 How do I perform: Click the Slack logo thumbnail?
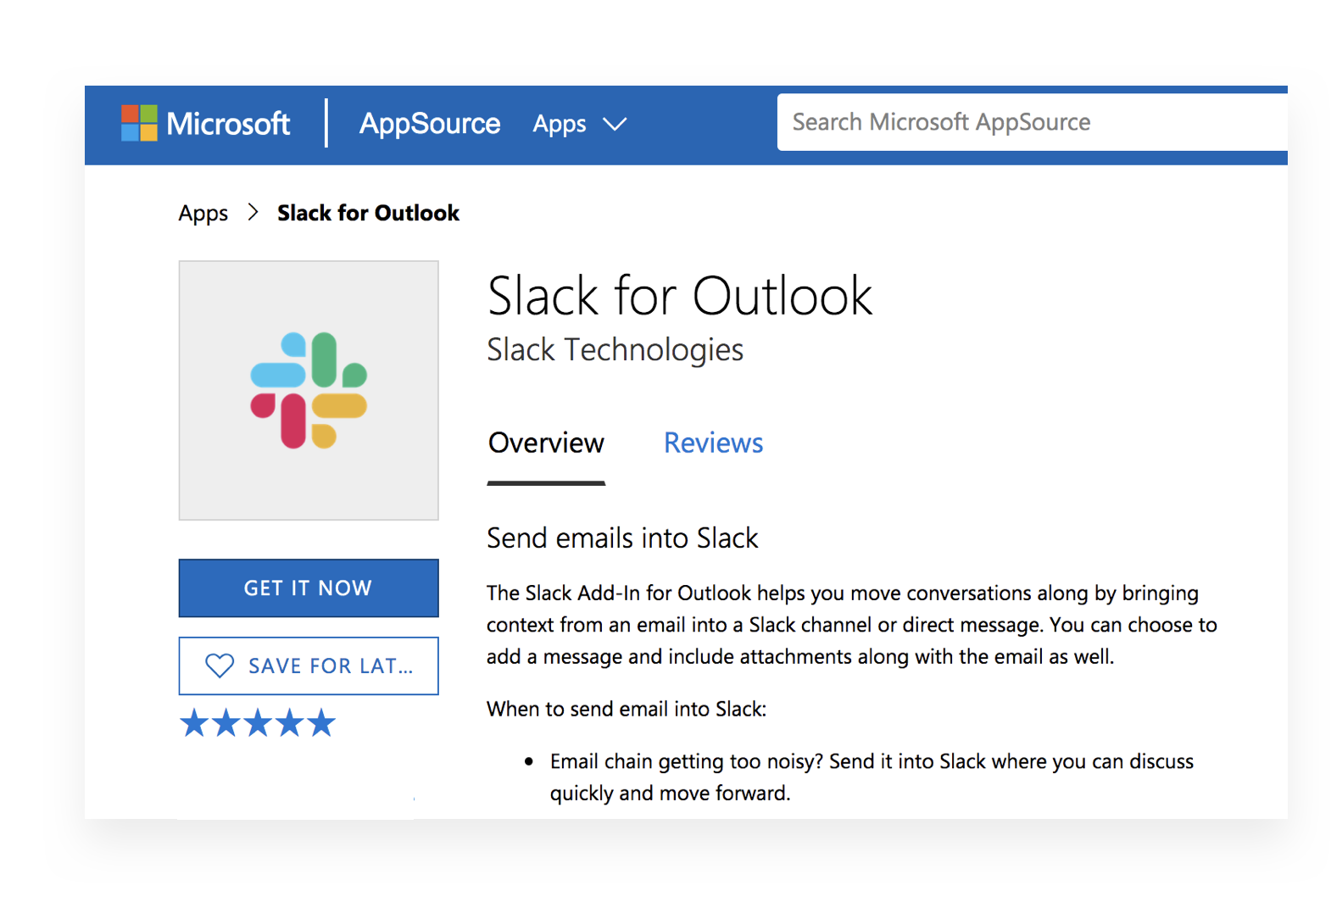(309, 390)
